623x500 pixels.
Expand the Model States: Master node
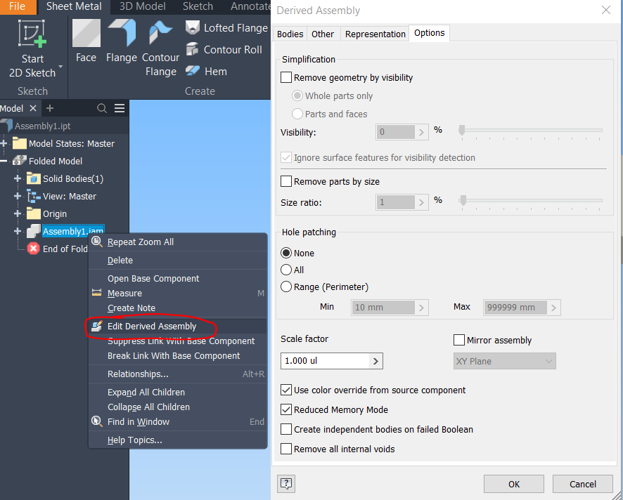click(x=4, y=143)
